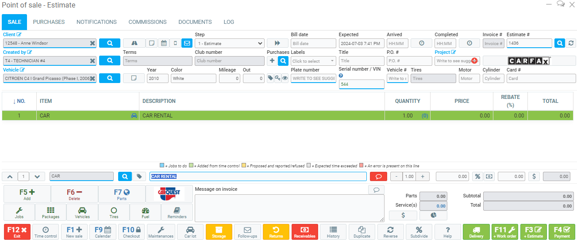Click the pie chart icon under Service(s)
The height and width of the screenshot is (242, 577).
[x=433, y=216]
